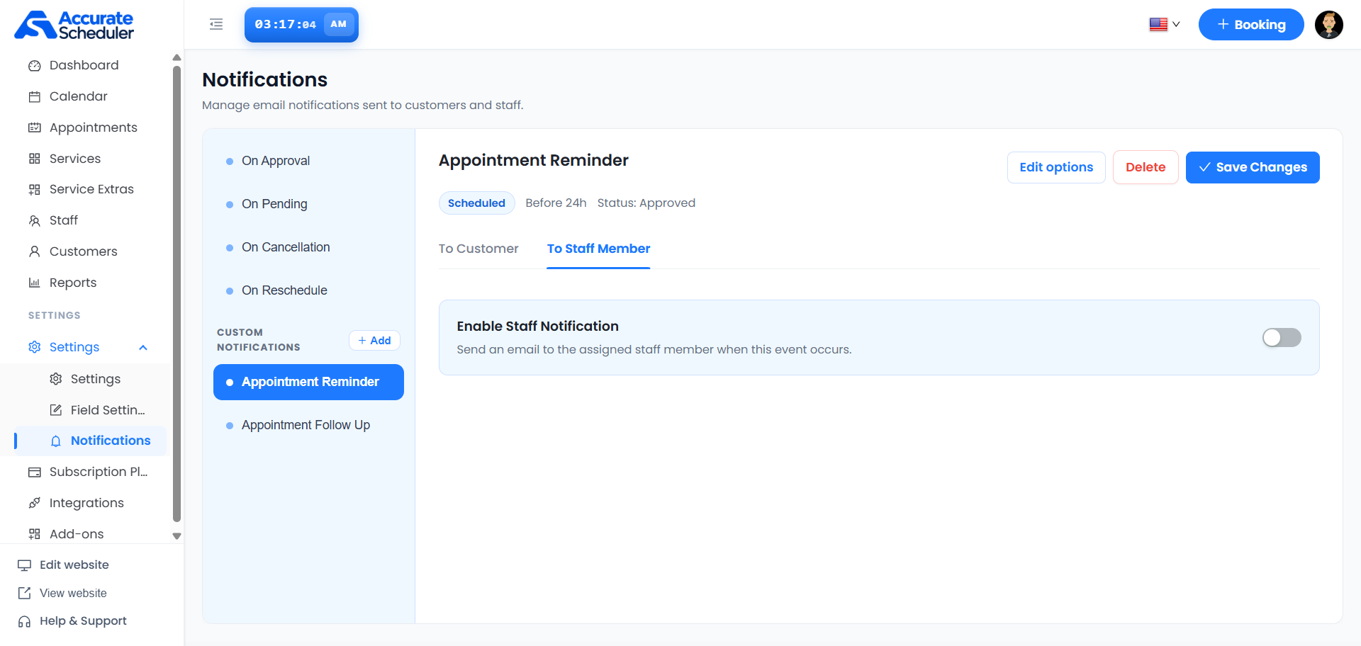Open the Calendar sidebar icon
Image resolution: width=1361 pixels, height=646 pixels.
tap(34, 97)
